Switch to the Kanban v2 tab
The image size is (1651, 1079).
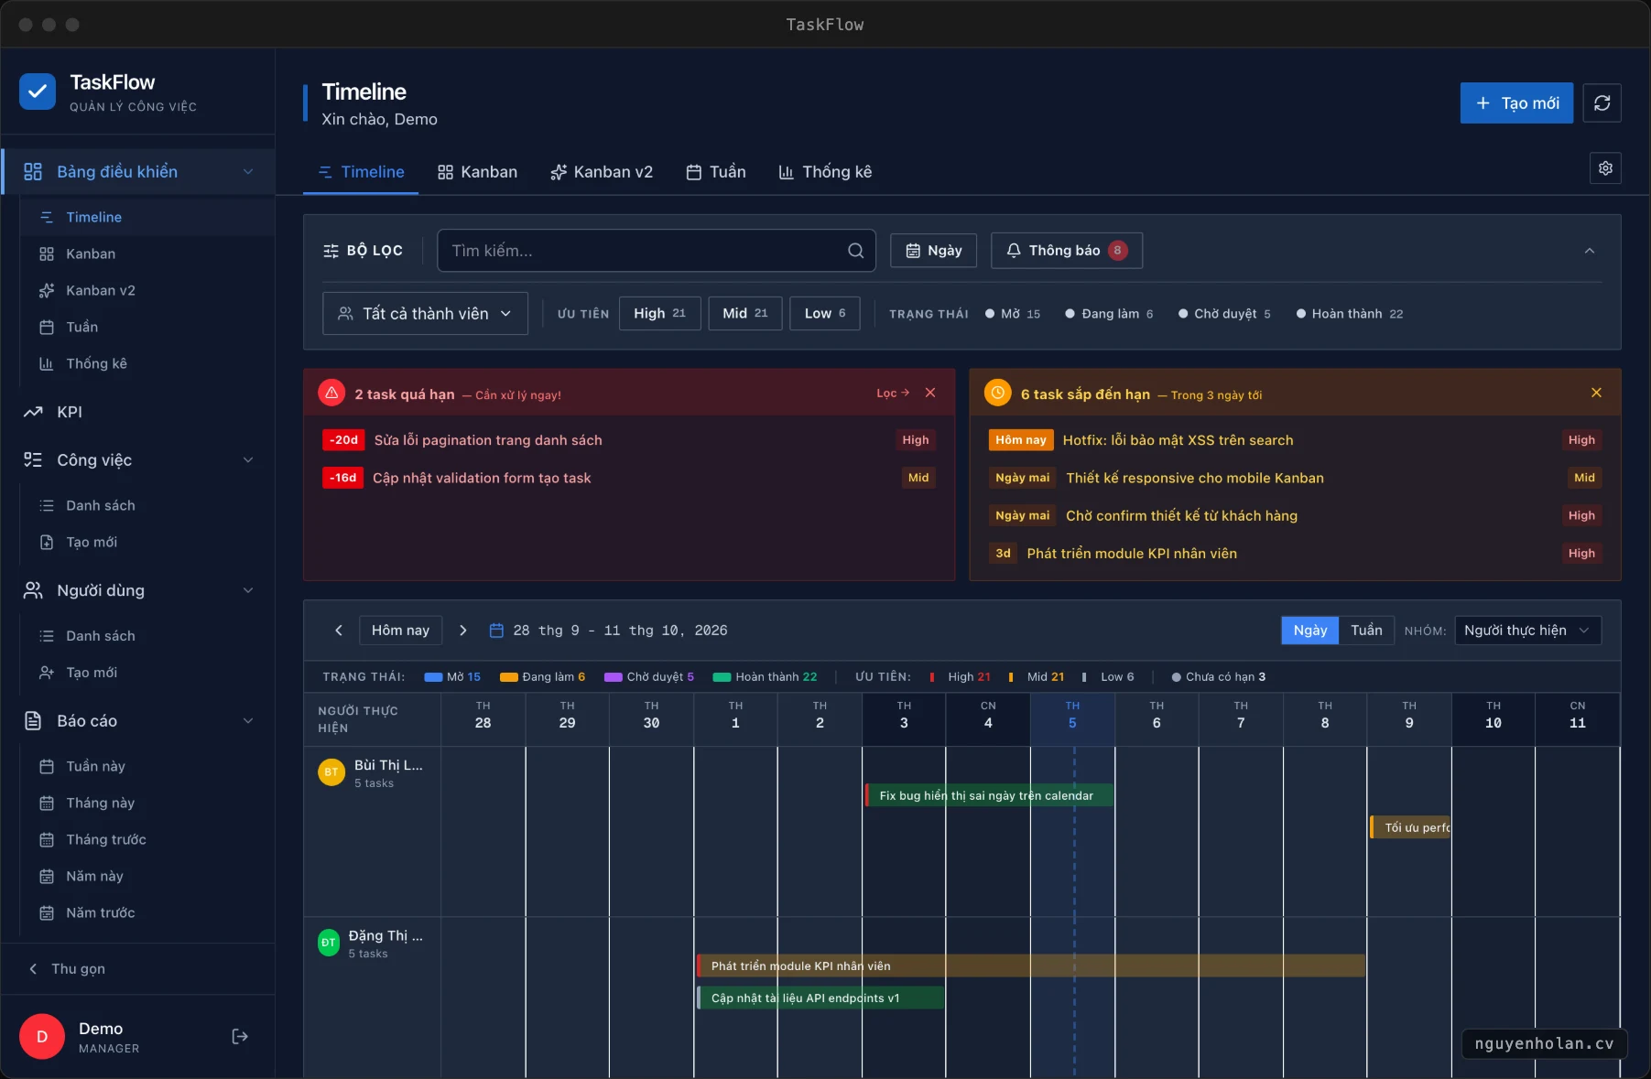(x=602, y=172)
